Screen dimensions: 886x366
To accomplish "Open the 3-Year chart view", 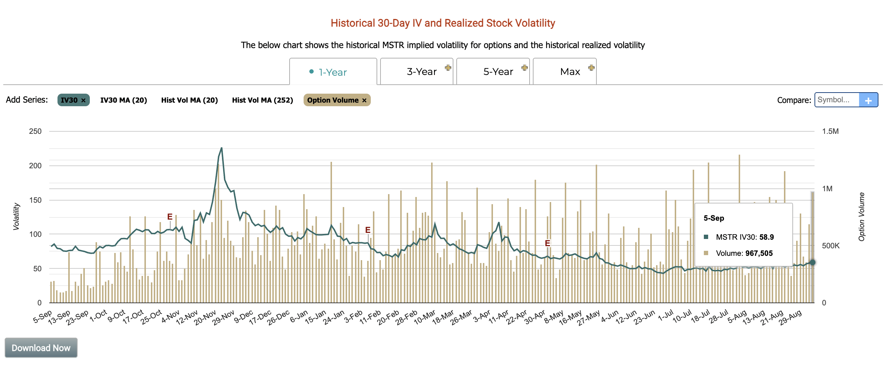I will click(x=421, y=71).
